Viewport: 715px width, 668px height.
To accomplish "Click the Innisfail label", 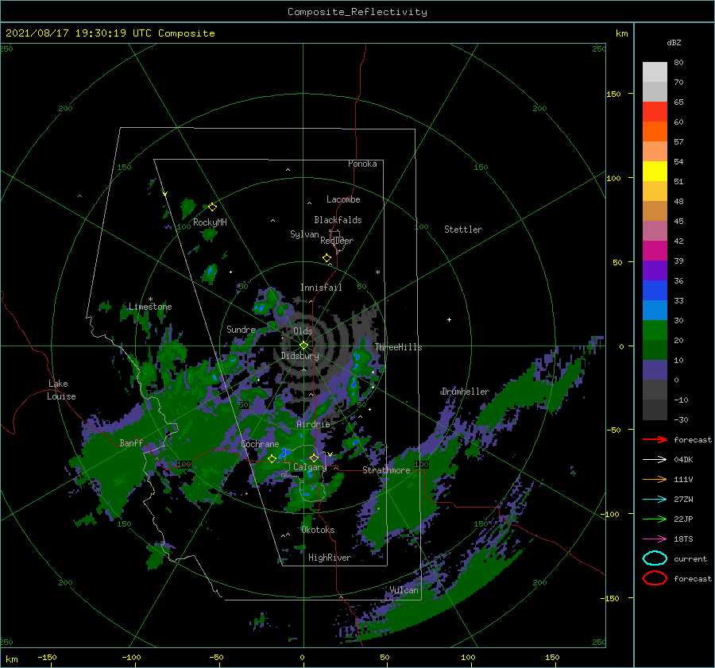I will coord(321,288).
